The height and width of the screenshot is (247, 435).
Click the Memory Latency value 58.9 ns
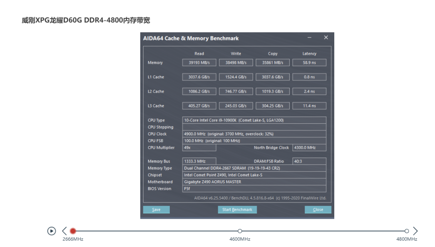click(309, 62)
